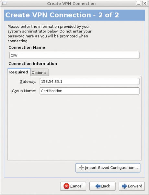Open the window menu icon in title bar
This screenshot has width=149, height=195.
pos(4,3)
